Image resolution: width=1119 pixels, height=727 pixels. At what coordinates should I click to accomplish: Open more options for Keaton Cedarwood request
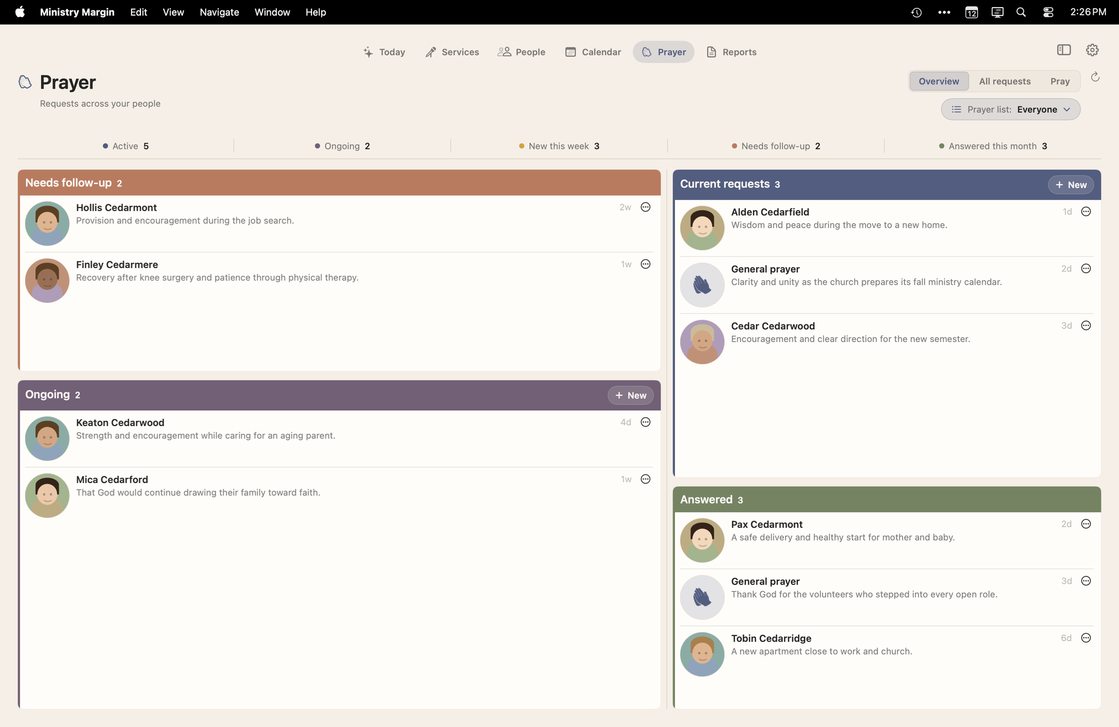point(645,422)
